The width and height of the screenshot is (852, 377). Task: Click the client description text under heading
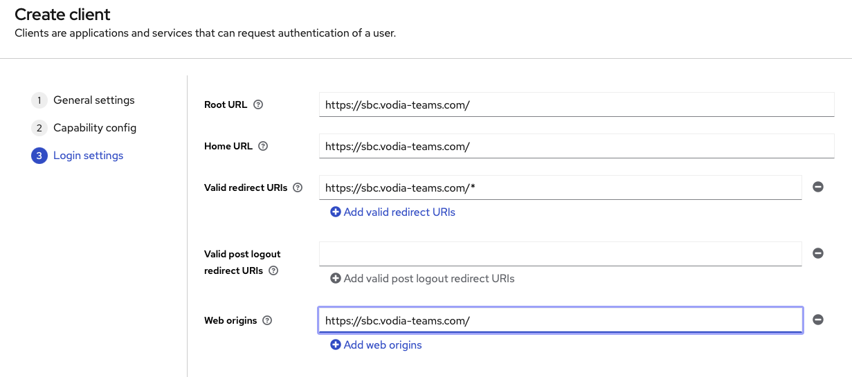(x=205, y=33)
